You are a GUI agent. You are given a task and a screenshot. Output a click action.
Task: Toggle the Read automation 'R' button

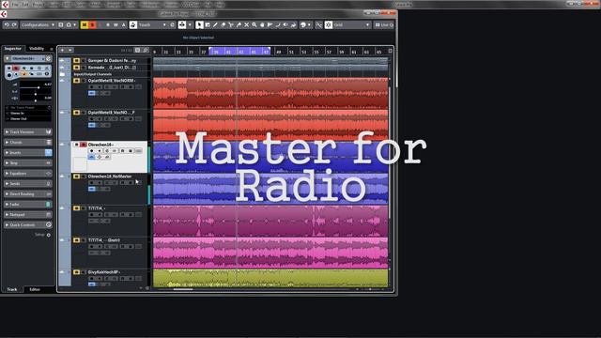[108, 25]
